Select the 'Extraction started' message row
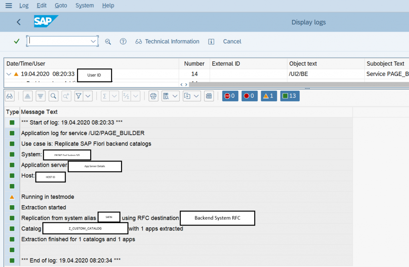Viewport: 409px width, 267px height. (179, 208)
